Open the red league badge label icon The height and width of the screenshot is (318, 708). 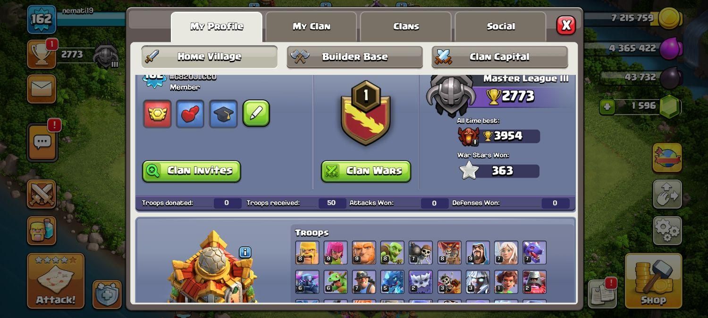coord(157,114)
